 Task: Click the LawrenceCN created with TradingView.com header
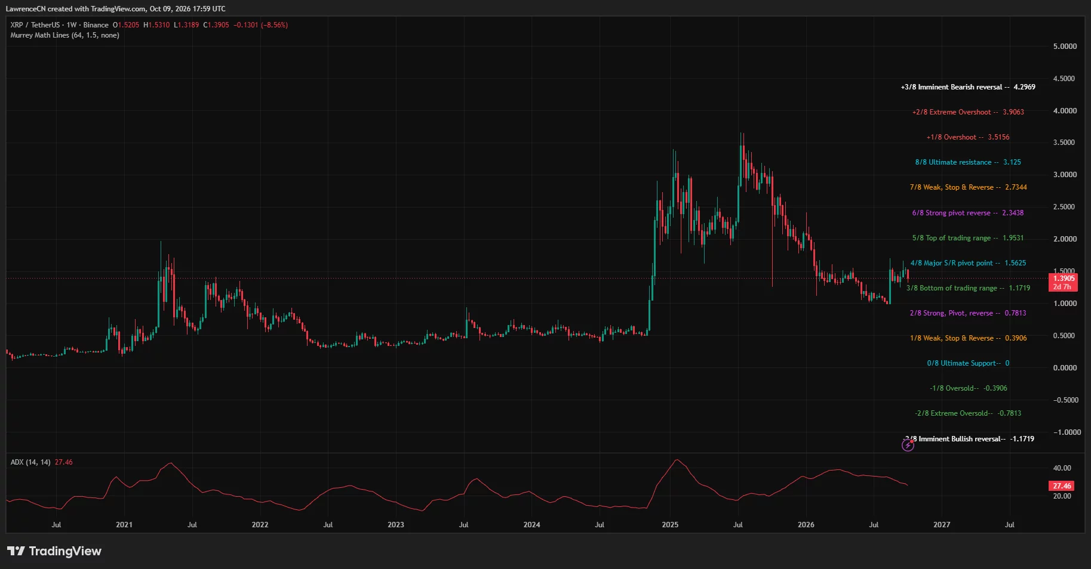click(116, 9)
